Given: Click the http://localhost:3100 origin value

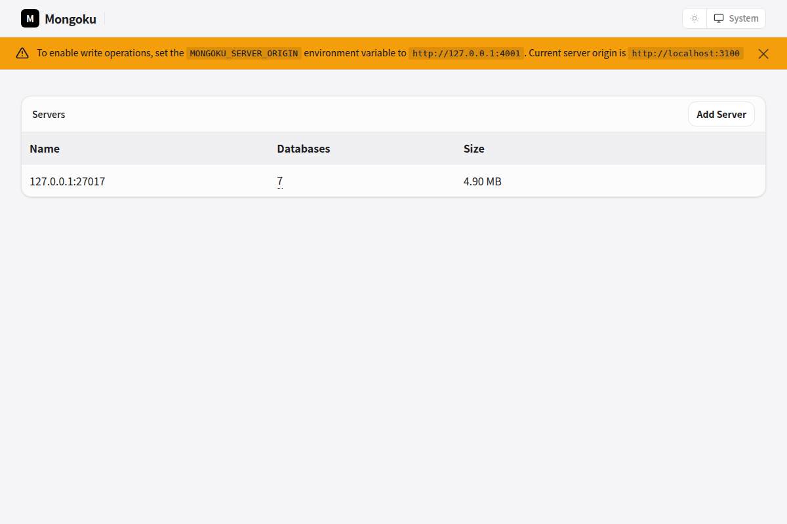Looking at the screenshot, I should click(x=686, y=53).
